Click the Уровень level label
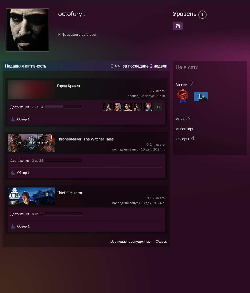 pyautogui.click(x=184, y=14)
